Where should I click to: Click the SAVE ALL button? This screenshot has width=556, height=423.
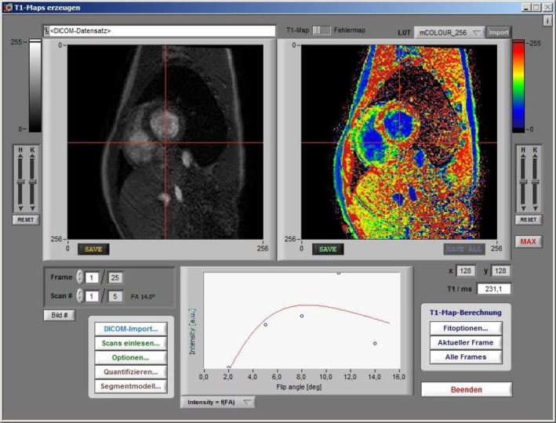pyautogui.click(x=464, y=249)
